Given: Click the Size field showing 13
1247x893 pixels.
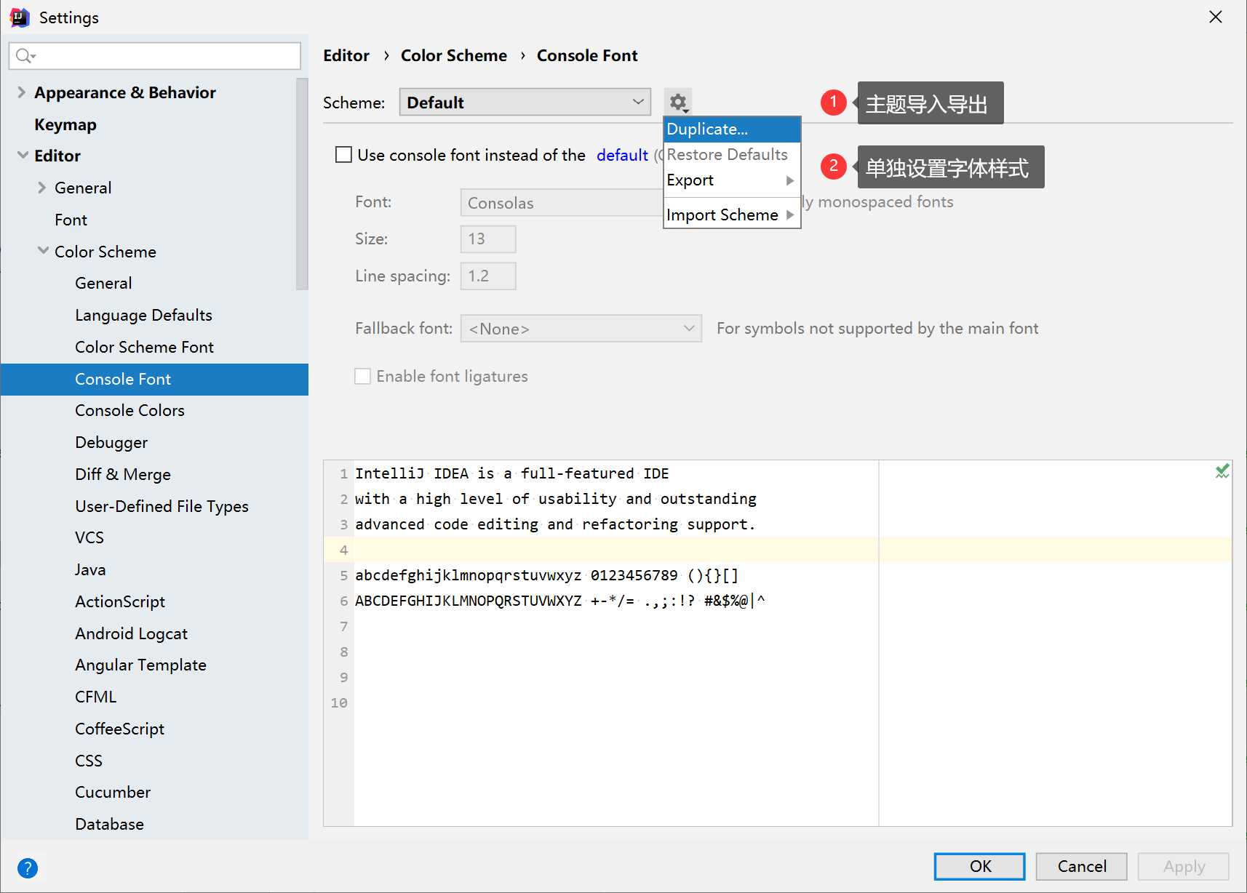Looking at the screenshot, I should pyautogui.click(x=488, y=239).
